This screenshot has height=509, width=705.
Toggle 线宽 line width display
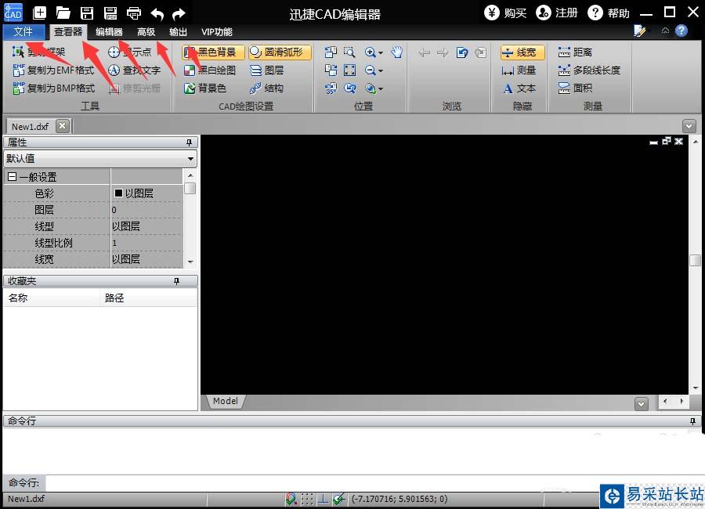pyautogui.click(x=522, y=52)
